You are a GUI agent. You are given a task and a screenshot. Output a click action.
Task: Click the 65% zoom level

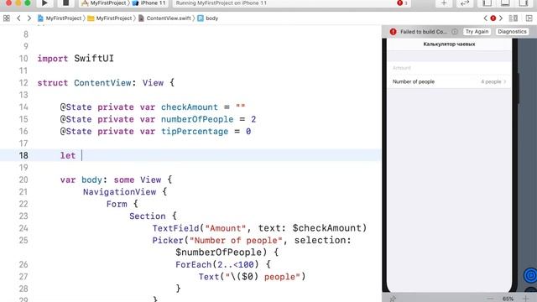508,299
